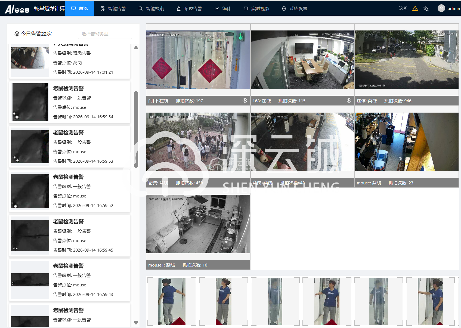Click the alarm list scroll-up arrow
The image size is (461, 328).
[x=136, y=48]
